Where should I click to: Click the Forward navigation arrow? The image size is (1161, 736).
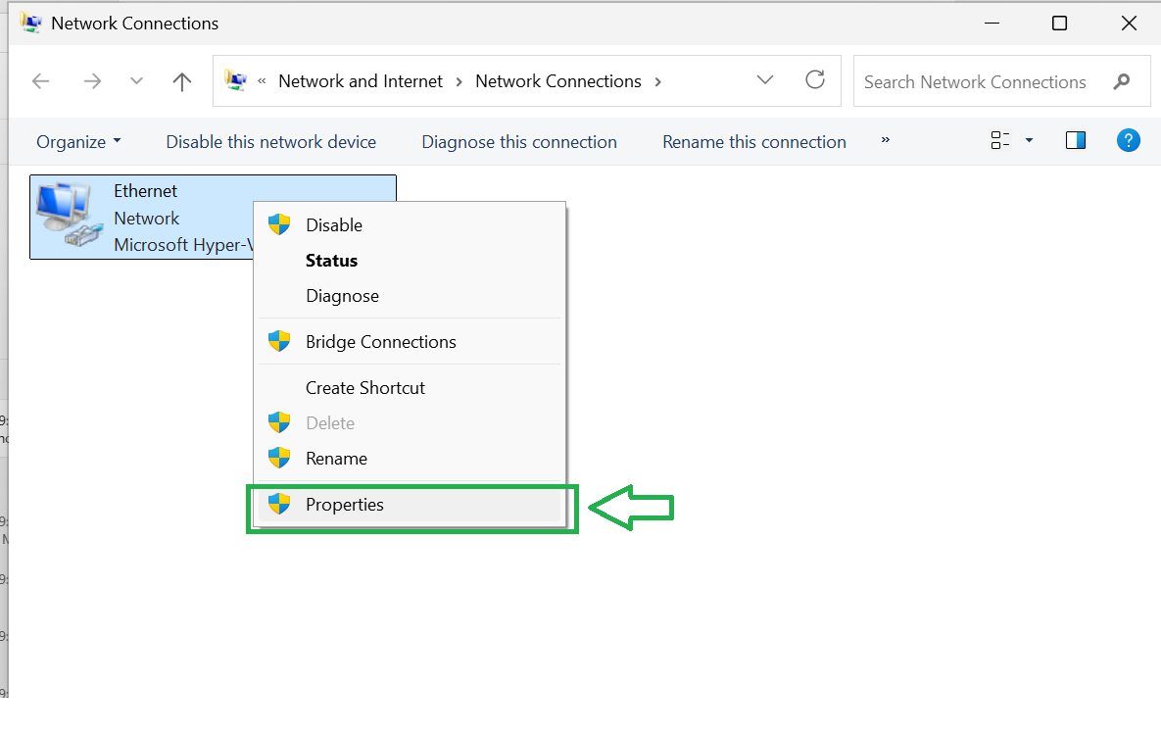tap(92, 80)
